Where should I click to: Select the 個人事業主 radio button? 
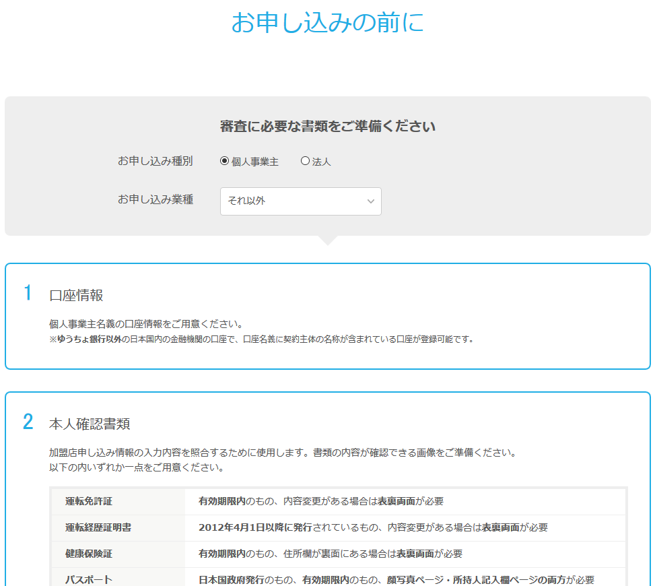pyautogui.click(x=223, y=160)
